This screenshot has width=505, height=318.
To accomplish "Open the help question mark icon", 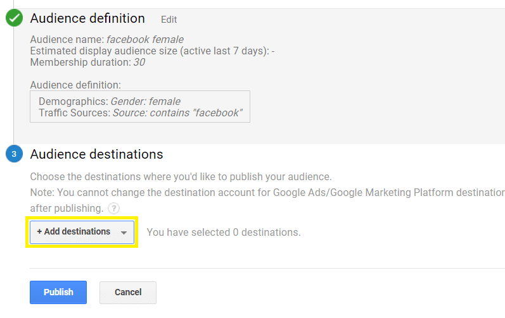I will pos(113,209).
